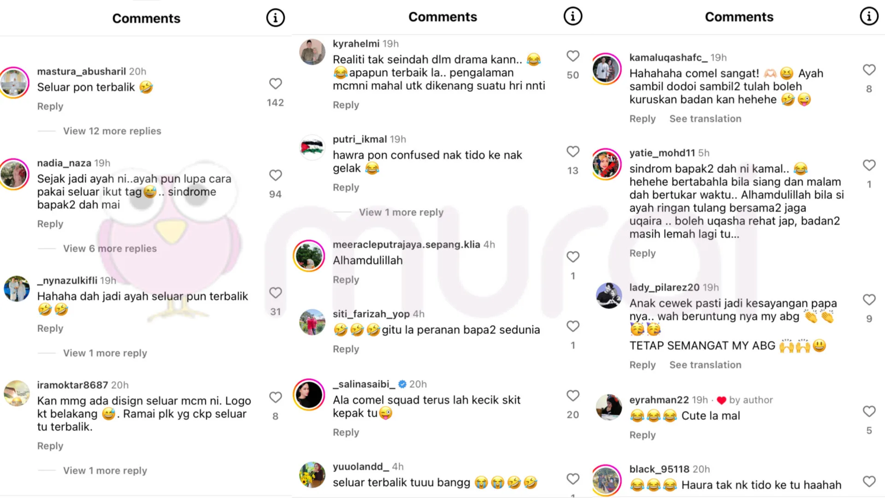
Task: Tap heart beside eyrahman22's comment
Action: coord(869,411)
